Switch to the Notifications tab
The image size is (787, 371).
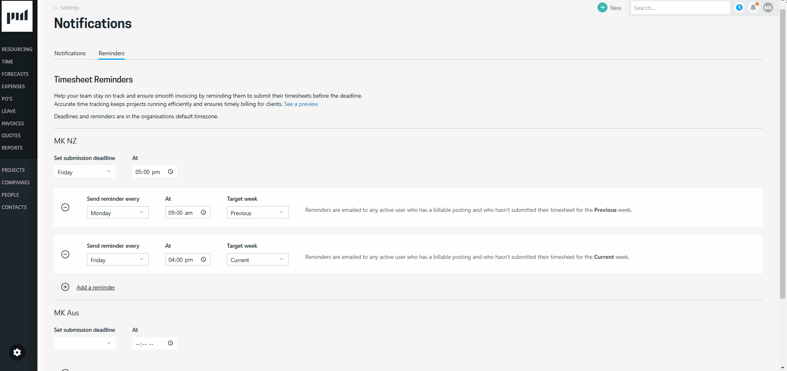70,53
